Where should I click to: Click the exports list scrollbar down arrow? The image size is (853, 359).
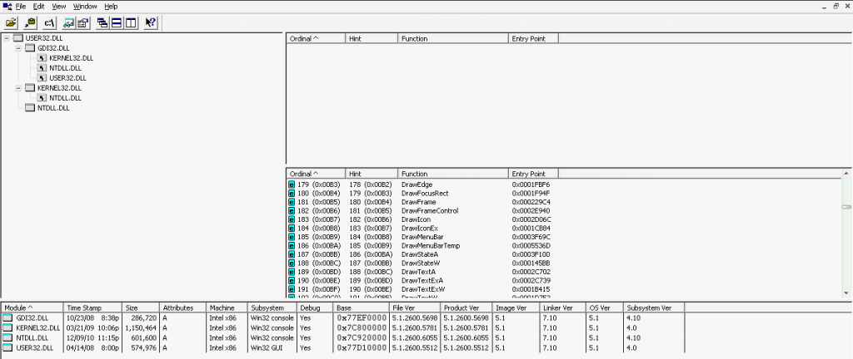click(846, 293)
